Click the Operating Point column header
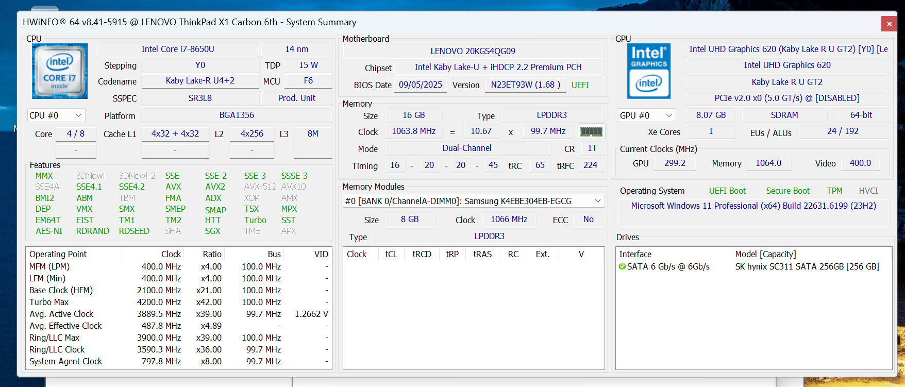The image size is (905, 387). pyautogui.click(x=73, y=255)
